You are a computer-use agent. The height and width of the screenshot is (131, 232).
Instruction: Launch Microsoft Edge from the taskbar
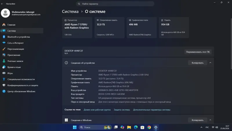pyautogui.click(x=136, y=127)
